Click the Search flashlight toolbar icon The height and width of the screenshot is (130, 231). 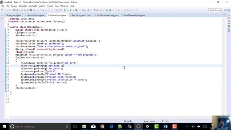point(100,10)
